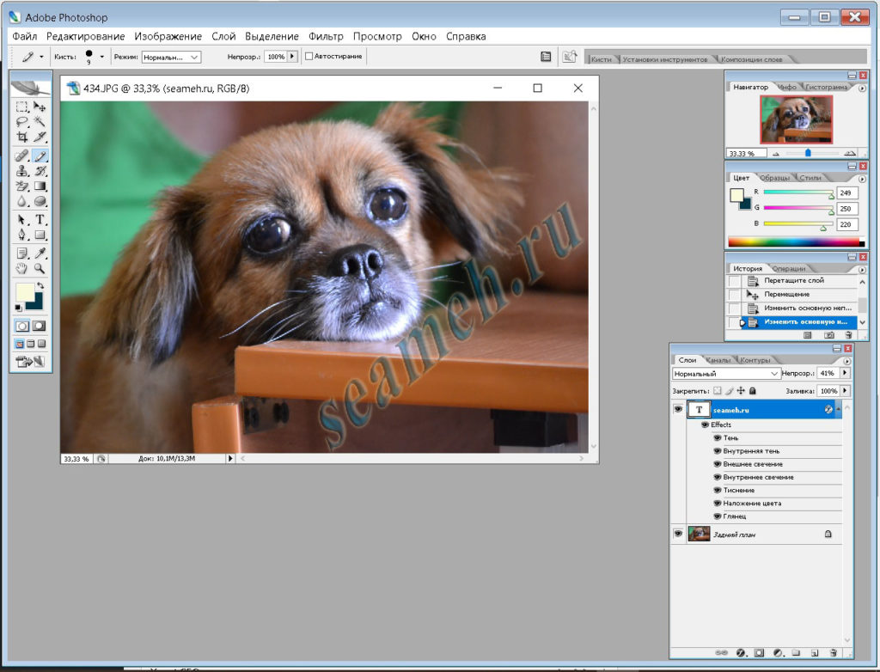Hide the seameh.ru text layer
The width and height of the screenshot is (880, 672).
678,409
